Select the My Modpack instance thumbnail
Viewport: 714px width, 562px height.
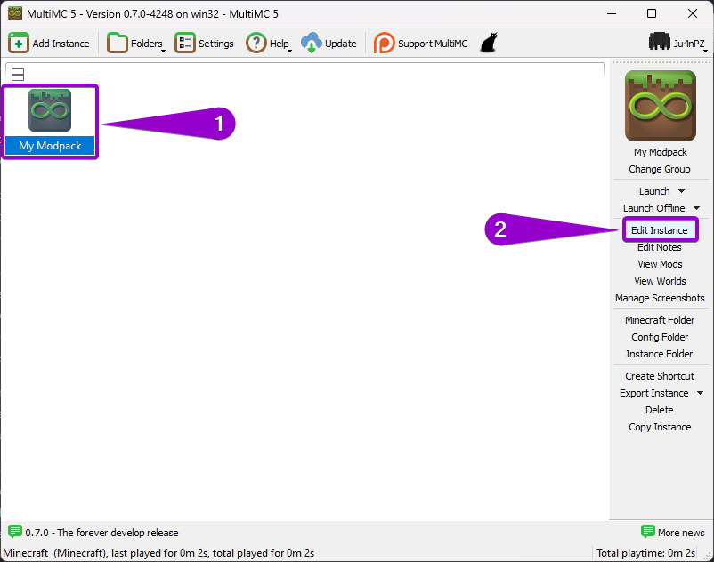point(49,112)
